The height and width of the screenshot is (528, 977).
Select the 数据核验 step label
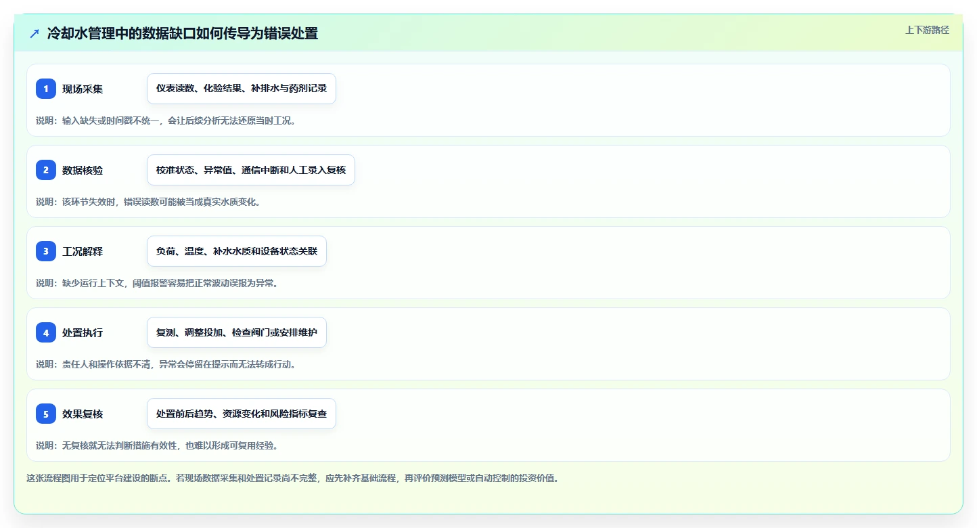tap(83, 170)
